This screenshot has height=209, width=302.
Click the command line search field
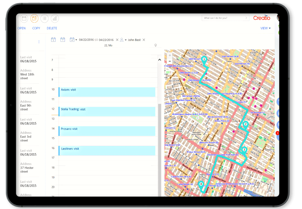click(x=223, y=18)
